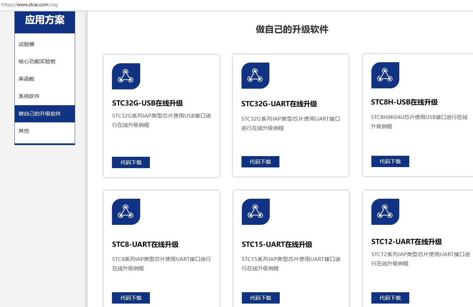Screen dimensions: 473x307
Task: Download code for STC15-UART在线升级
Action: (260, 298)
